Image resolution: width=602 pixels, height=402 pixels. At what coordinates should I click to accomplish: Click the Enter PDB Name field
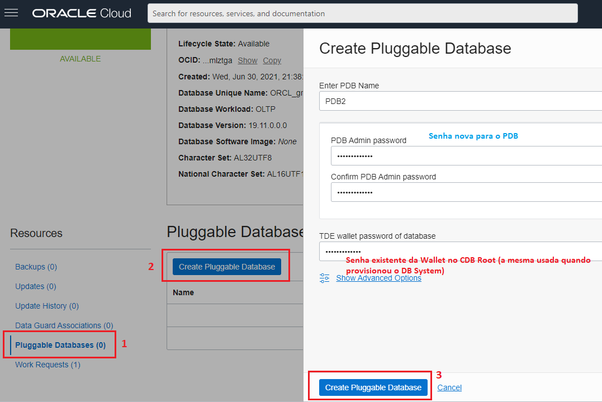(x=460, y=102)
